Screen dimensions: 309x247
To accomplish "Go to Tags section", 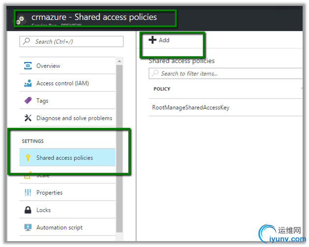I will pos(67,100).
